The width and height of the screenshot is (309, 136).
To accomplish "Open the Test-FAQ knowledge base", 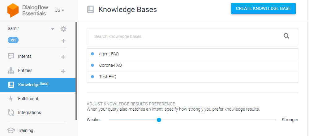I will tap(192, 77).
